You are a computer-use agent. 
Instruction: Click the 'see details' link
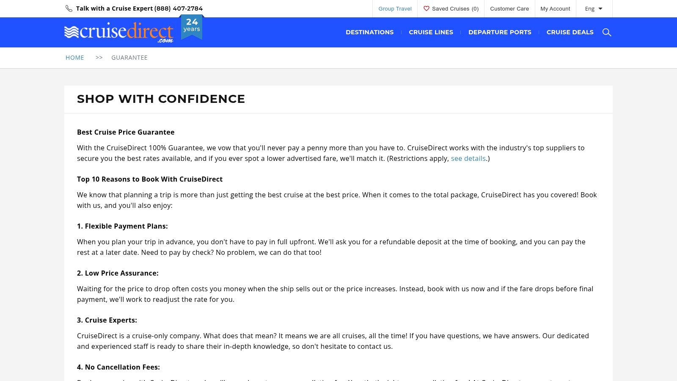pos(468,158)
